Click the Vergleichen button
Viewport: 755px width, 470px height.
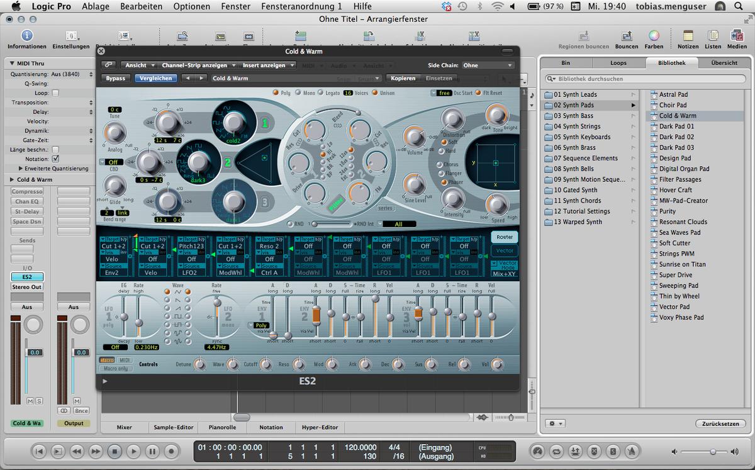(156, 78)
